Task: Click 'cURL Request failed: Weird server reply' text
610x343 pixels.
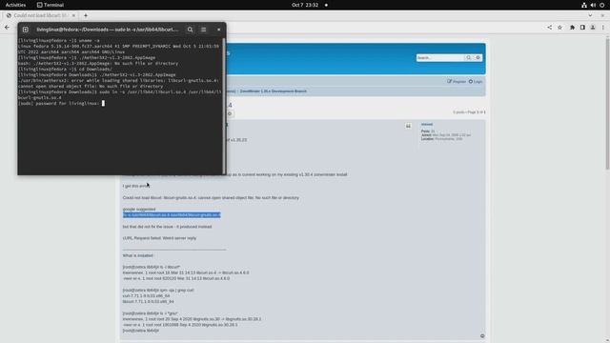Action: tap(159, 238)
